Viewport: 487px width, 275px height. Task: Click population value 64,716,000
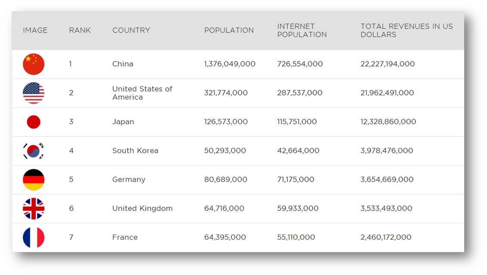tap(224, 208)
